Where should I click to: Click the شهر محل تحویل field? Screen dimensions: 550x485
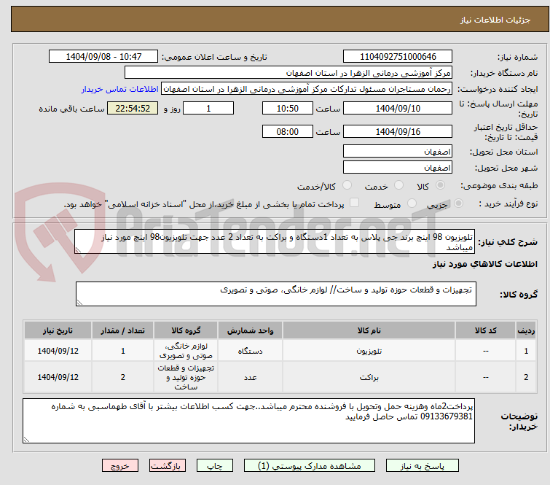(398, 167)
